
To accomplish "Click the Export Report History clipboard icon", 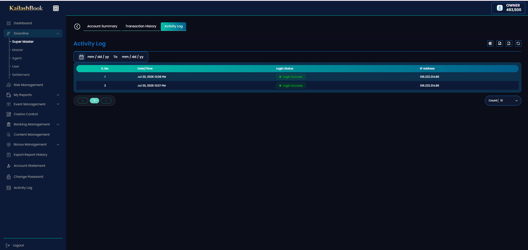I will (x=9, y=155).
